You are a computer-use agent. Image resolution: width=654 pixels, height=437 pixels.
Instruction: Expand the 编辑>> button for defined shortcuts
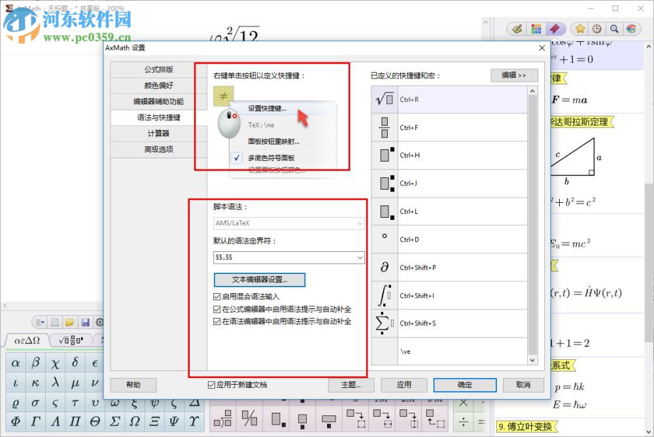(x=513, y=75)
